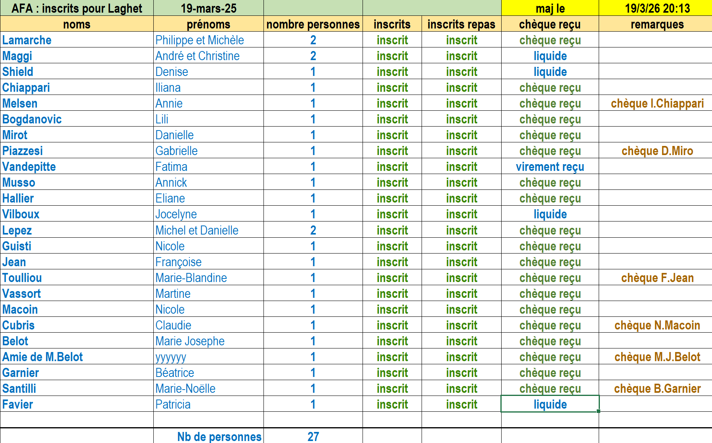712x443 pixels.
Task: Select the 'liquide' cell in Shield's row
Action: (550, 72)
